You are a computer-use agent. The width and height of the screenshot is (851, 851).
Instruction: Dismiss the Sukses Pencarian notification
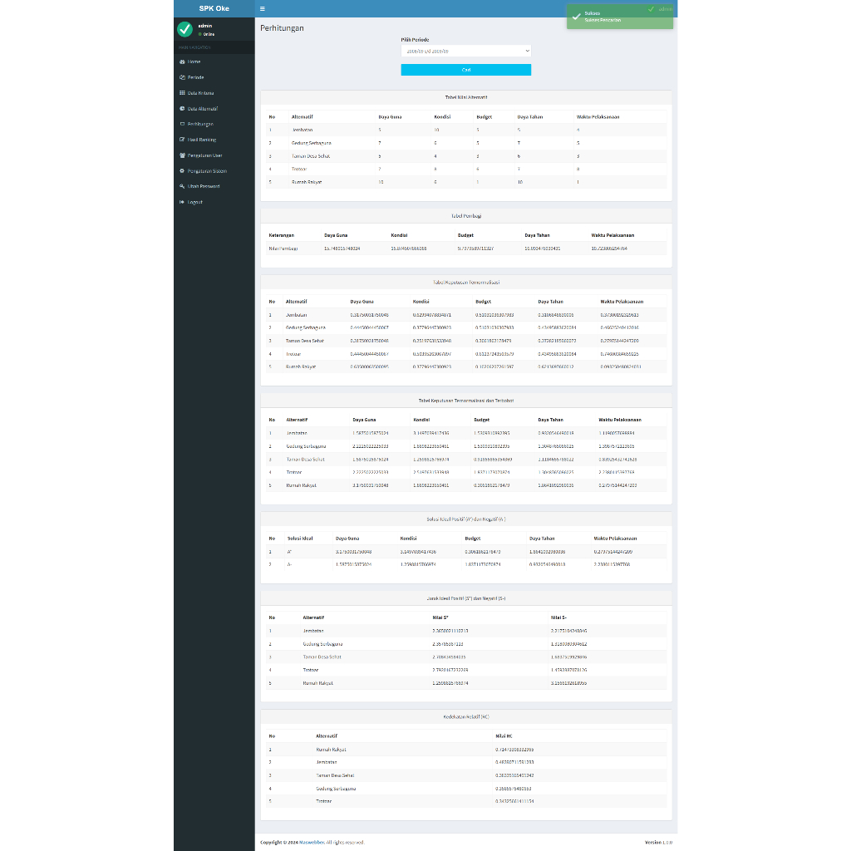pyautogui.click(x=619, y=17)
